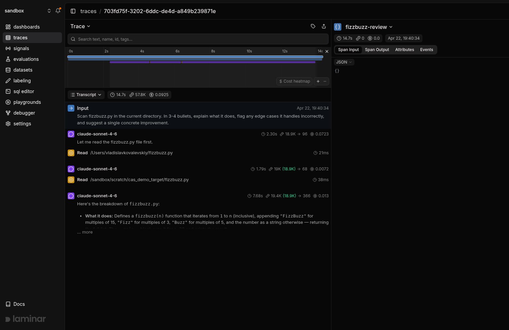Screen dimensions: 509x330
Task: Open labeling in sidebar
Action: (x=32, y=81)
